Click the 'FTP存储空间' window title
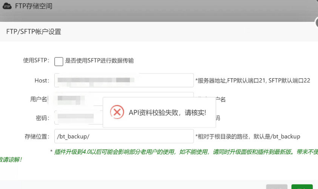Viewport: 318px width, 189px height. (34, 6)
